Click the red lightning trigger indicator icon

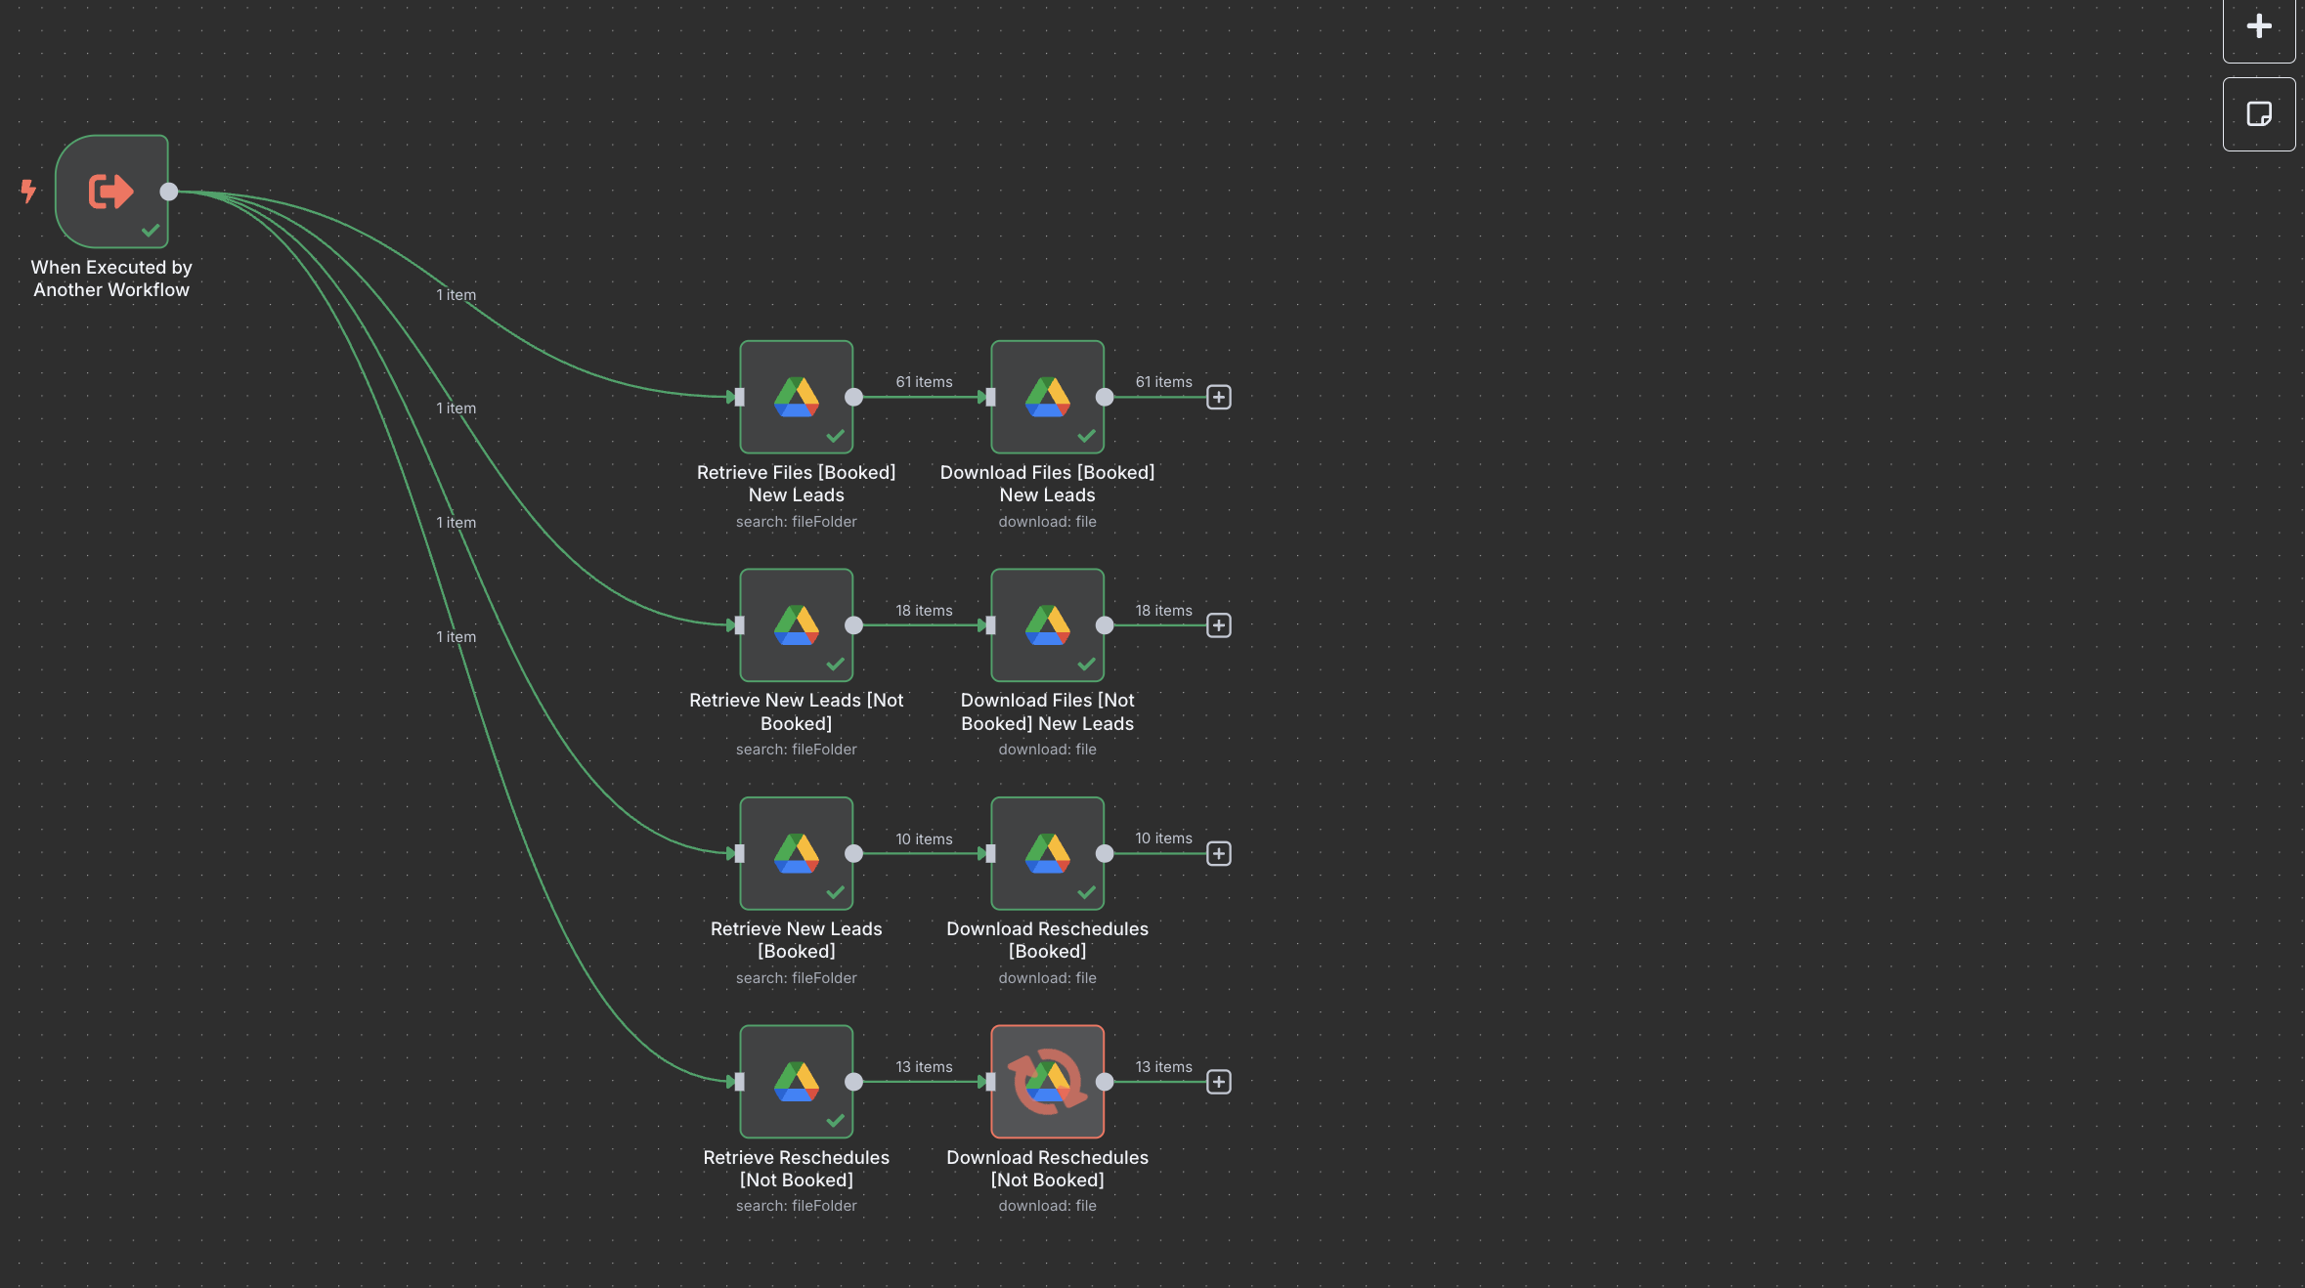[28, 191]
